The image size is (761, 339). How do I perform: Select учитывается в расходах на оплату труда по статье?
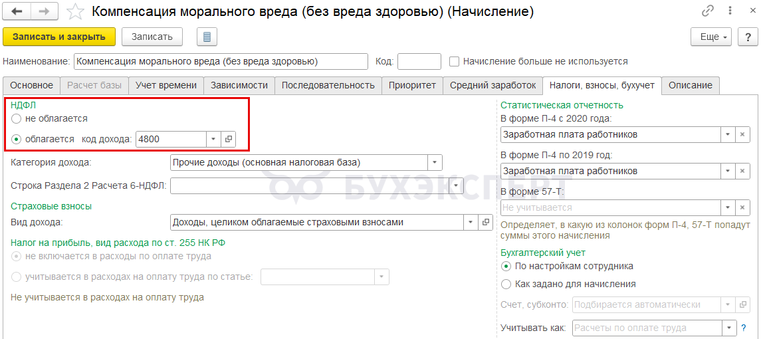[x=16, y=277]
